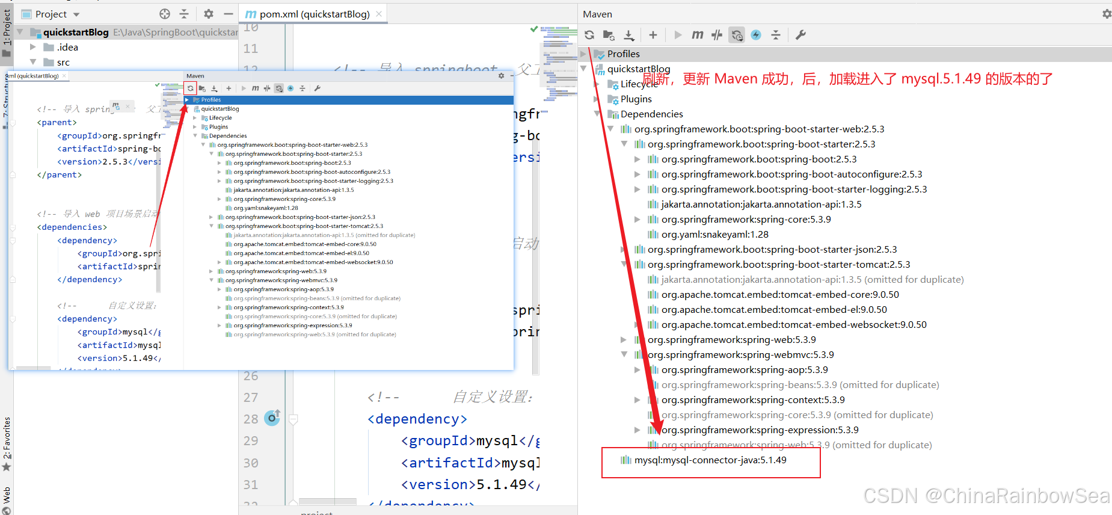Click Execute Maven Goal 'm' icon in right toolbar

point(697,35)
